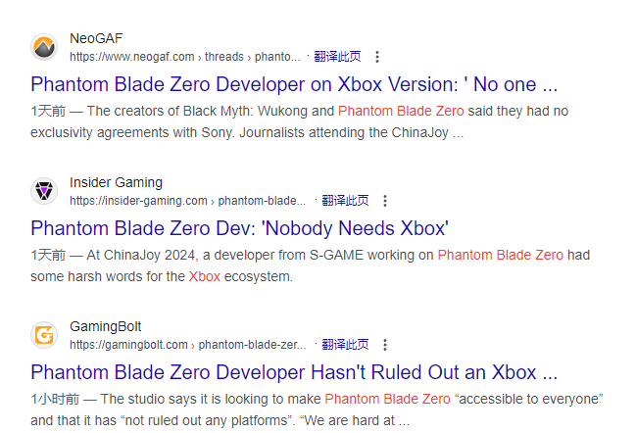Click the neogaf.com threads URL breadcrumb
This screenshot has height=433, width=636.
coord(185,57)
